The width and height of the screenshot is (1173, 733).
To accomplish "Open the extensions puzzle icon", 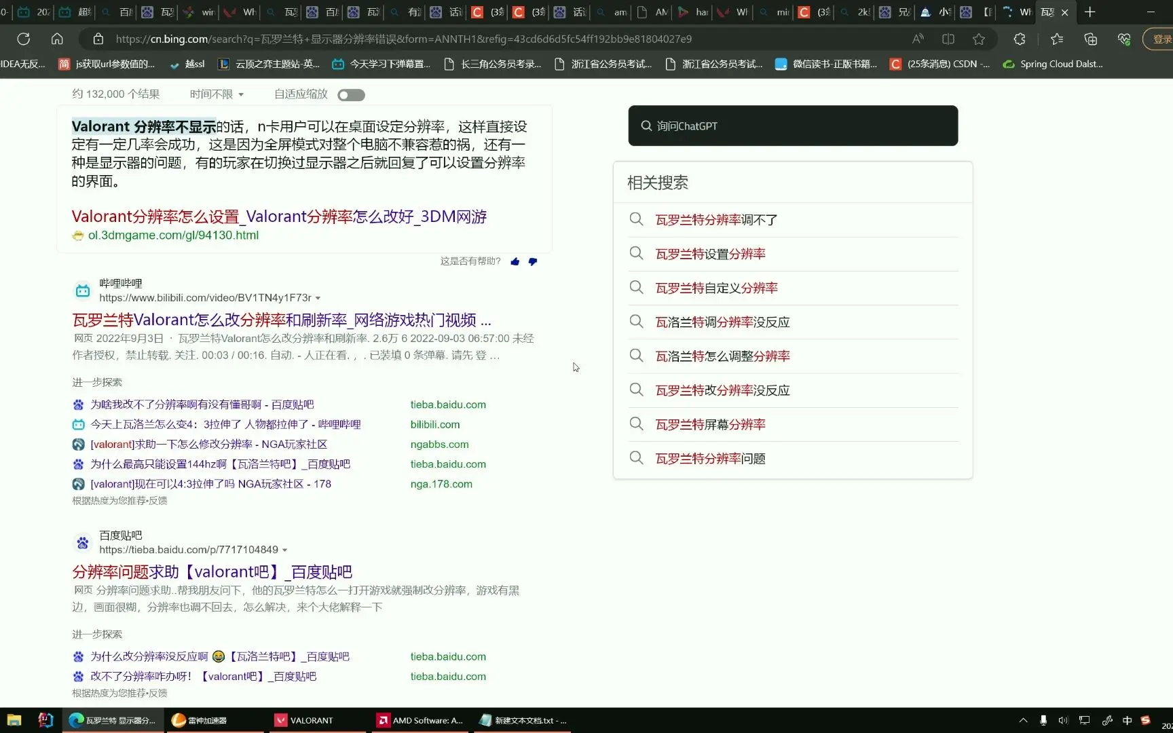I will click(x=1020, y=39).
